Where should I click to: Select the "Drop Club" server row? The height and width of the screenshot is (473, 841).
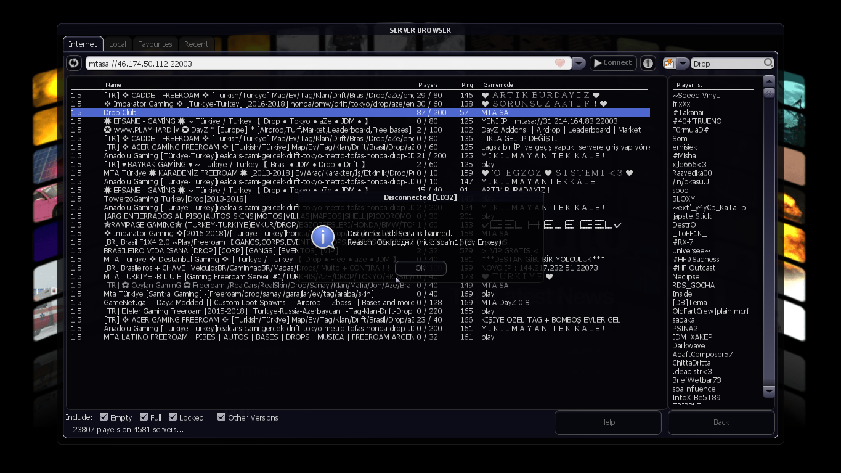pyautogui.click(x=360, y=113)
